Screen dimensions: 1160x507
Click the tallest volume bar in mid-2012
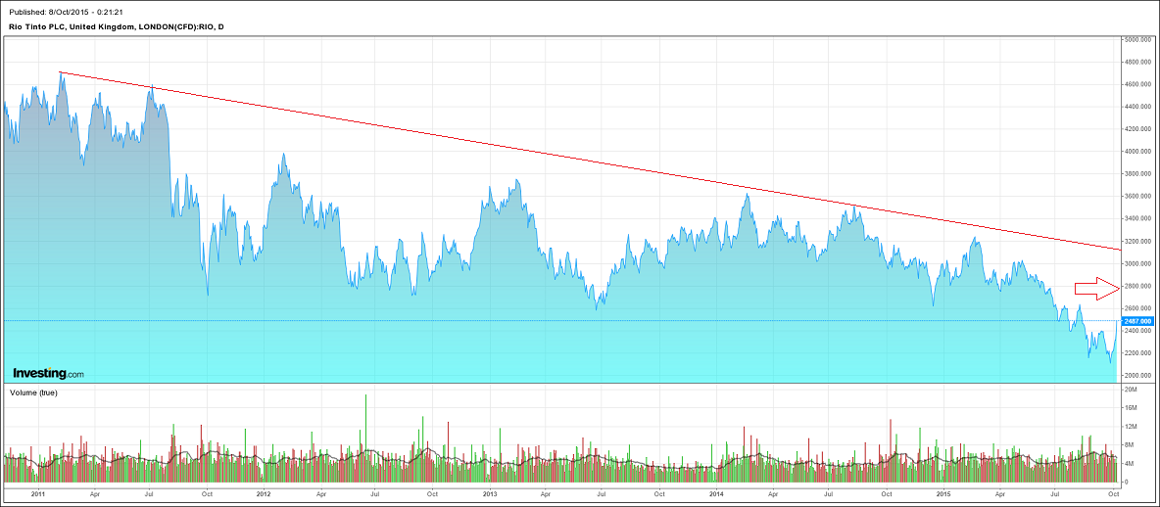(x=365, y=438)
